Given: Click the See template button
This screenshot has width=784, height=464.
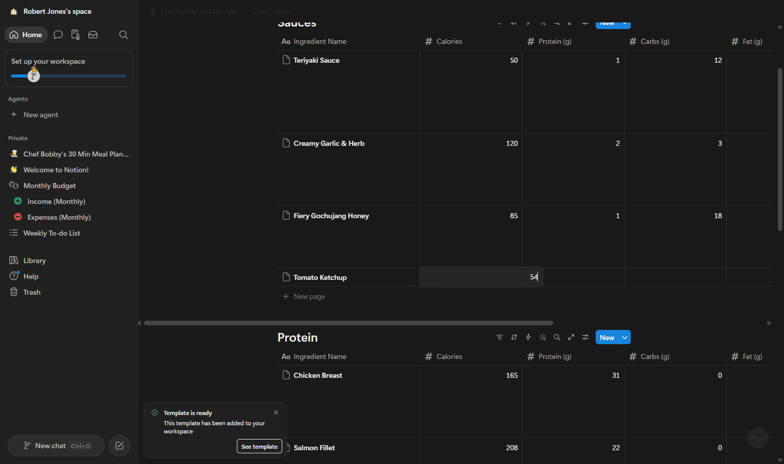Looking at the screenshot, I should click(x=259, y=446).
